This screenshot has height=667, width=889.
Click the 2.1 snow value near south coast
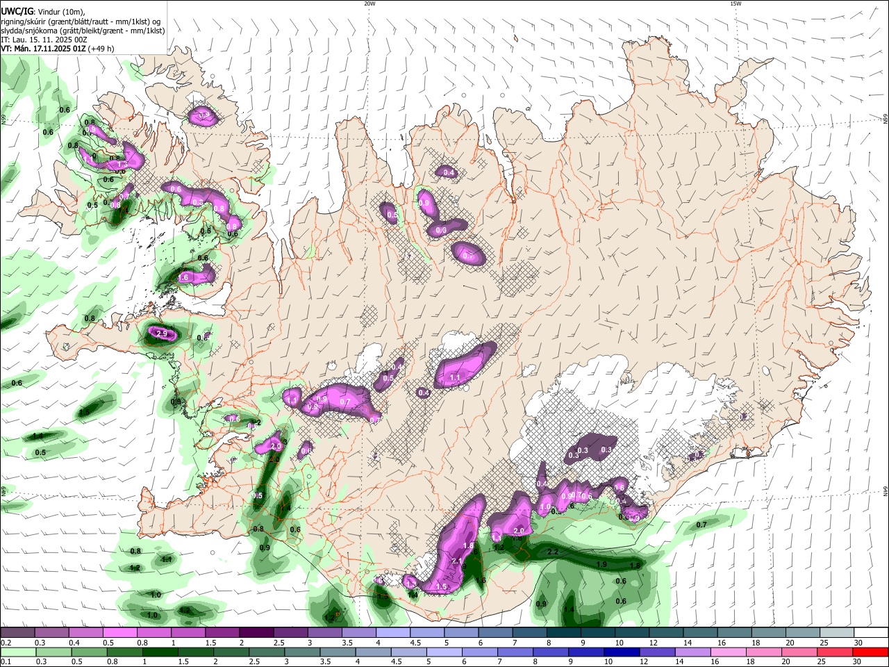point(456,561)
